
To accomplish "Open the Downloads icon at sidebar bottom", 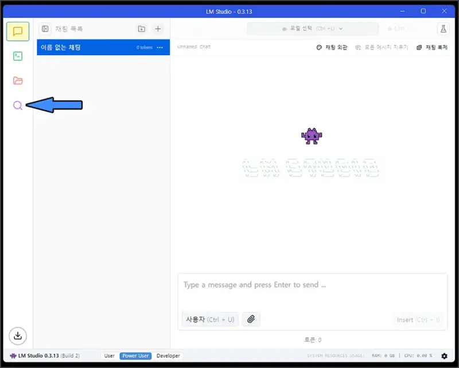I will 18,335.
